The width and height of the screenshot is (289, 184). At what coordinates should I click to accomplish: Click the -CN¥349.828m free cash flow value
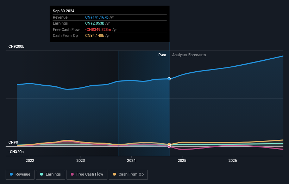pos(98,29)
